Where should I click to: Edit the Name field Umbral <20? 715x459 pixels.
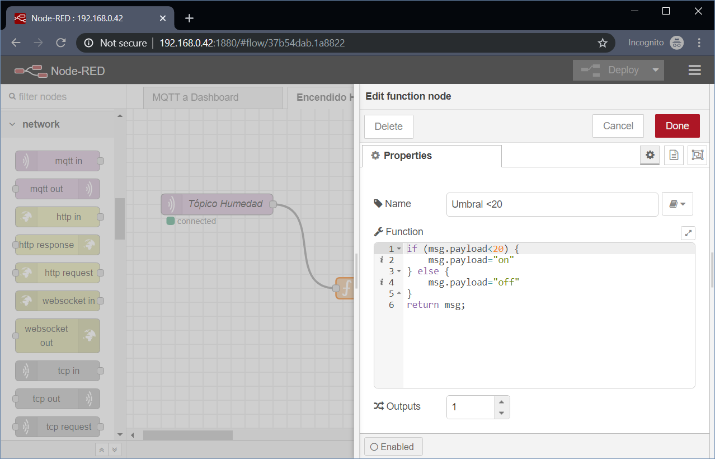pyautogui.click(x=552, y=204)
